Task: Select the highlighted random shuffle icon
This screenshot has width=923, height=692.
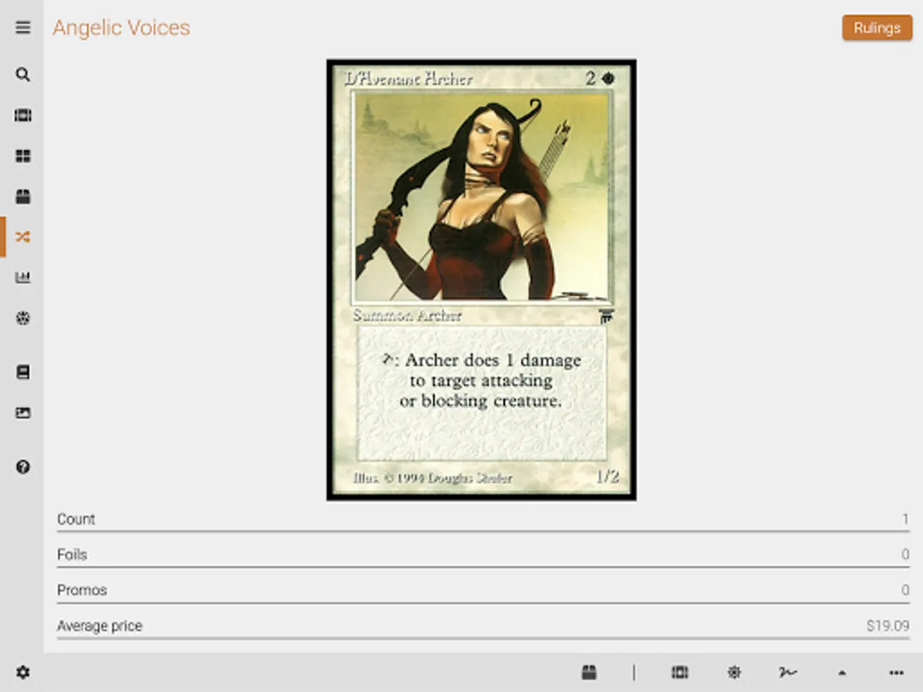Action: pos(23,237)
